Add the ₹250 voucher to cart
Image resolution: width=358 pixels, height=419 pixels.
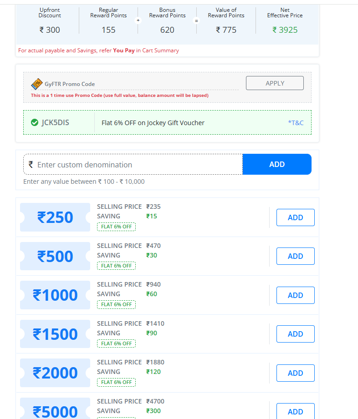(x=295, y=217)
